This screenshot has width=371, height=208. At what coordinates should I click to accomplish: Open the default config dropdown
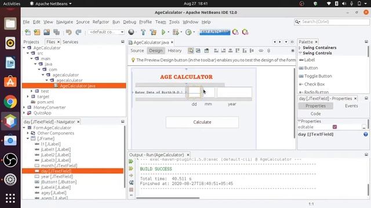[106, 32]
